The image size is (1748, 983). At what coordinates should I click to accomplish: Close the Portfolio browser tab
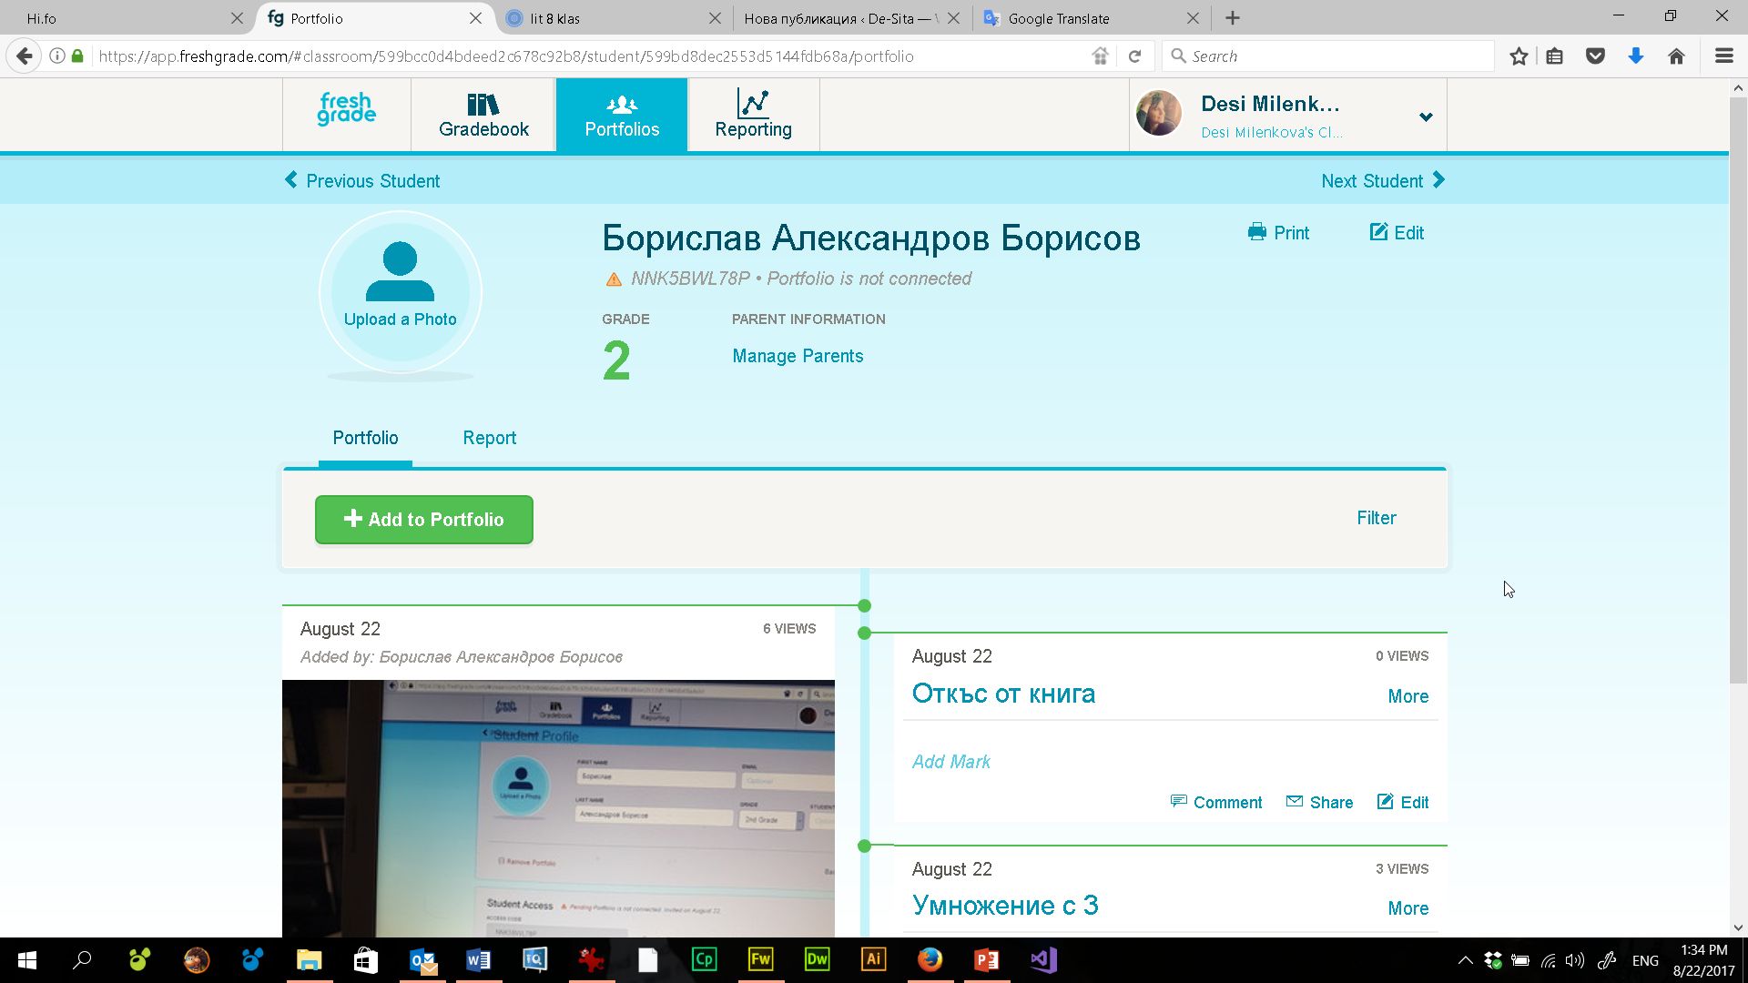coord(475,18)
